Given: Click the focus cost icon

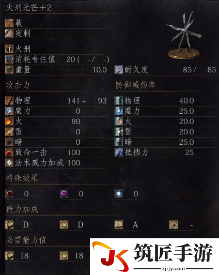Looking at the screenshot, I should tap(9, 59).
